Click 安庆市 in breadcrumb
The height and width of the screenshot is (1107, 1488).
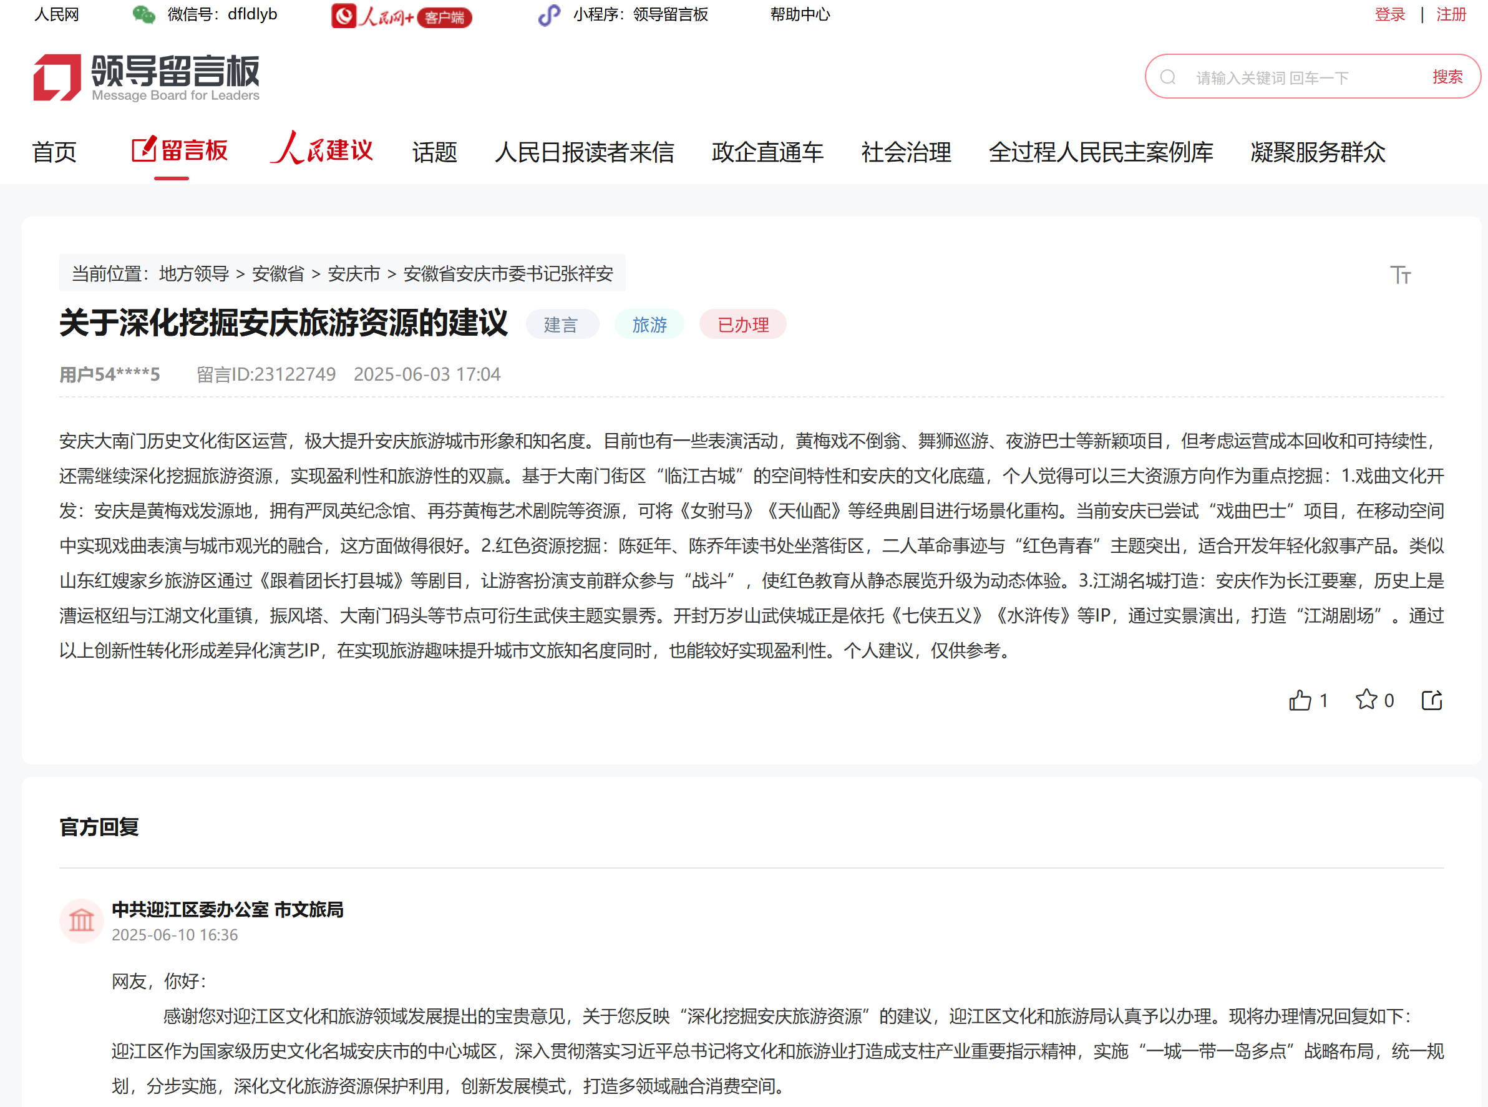click(x=354, y=273)
